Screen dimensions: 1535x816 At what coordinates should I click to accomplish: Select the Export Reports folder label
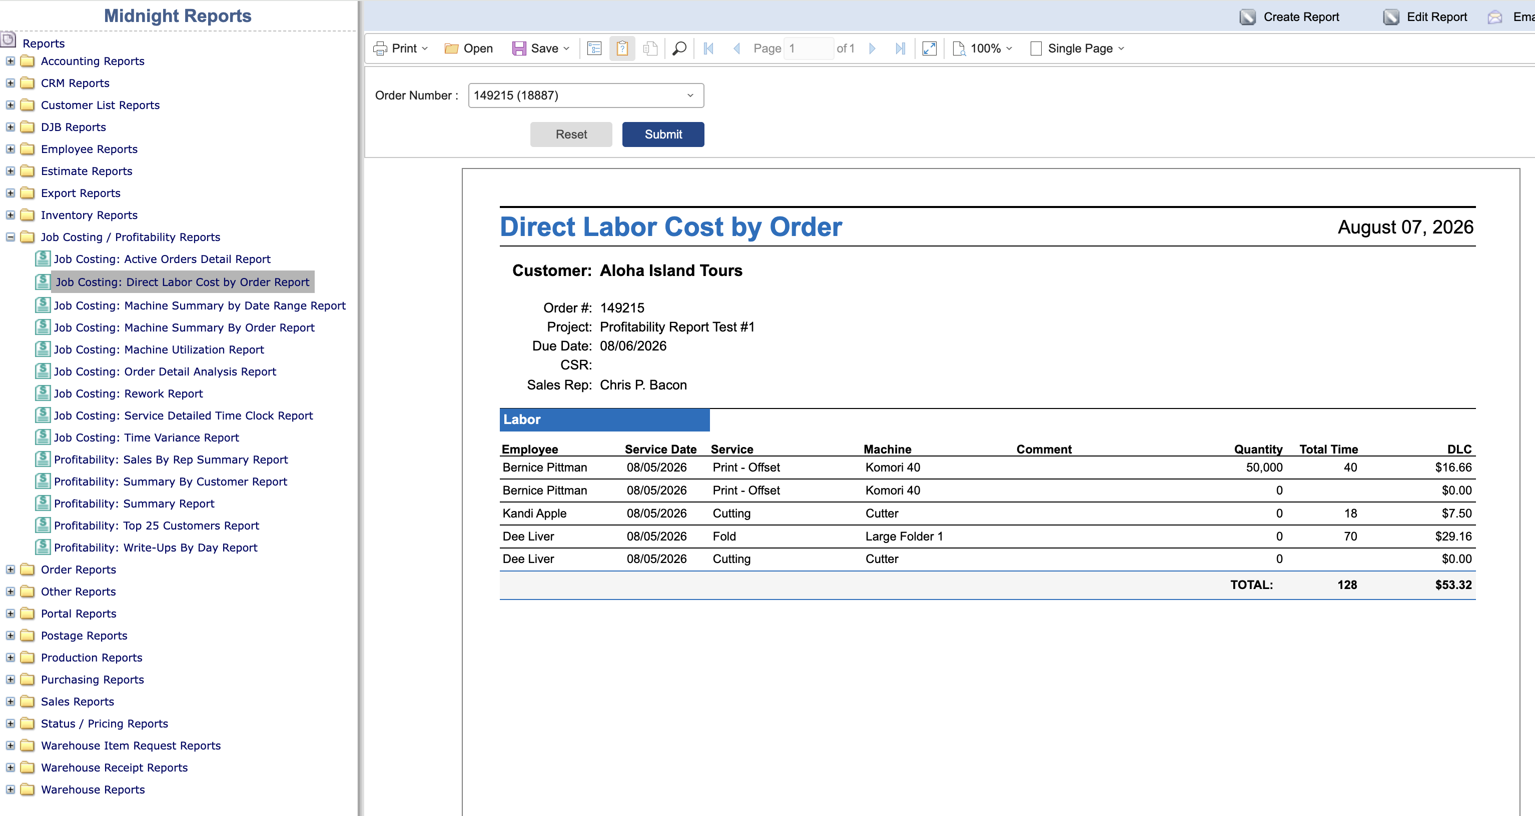coord(81,193)
